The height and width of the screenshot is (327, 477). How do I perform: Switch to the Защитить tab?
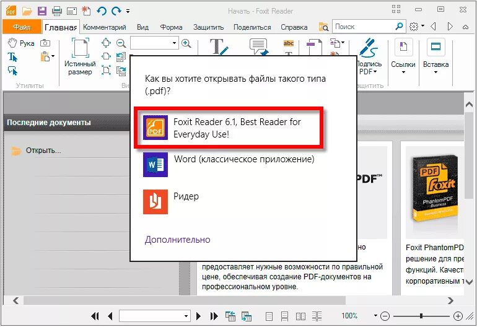[208, 27]
